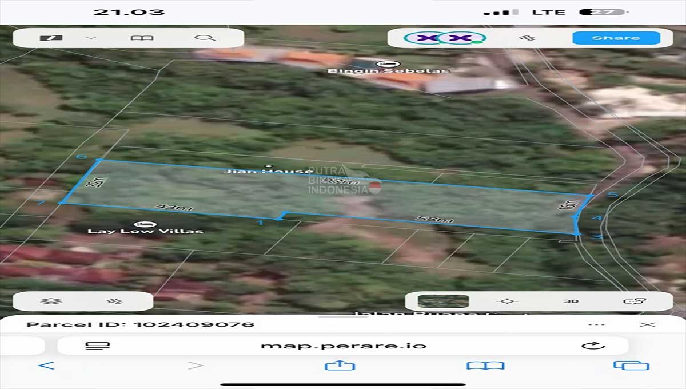
Task: Click the Share button
Action: [616, 38]
